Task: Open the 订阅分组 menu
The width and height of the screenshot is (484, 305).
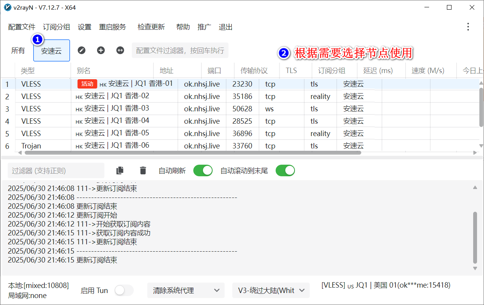Action: tap(56, 27)
